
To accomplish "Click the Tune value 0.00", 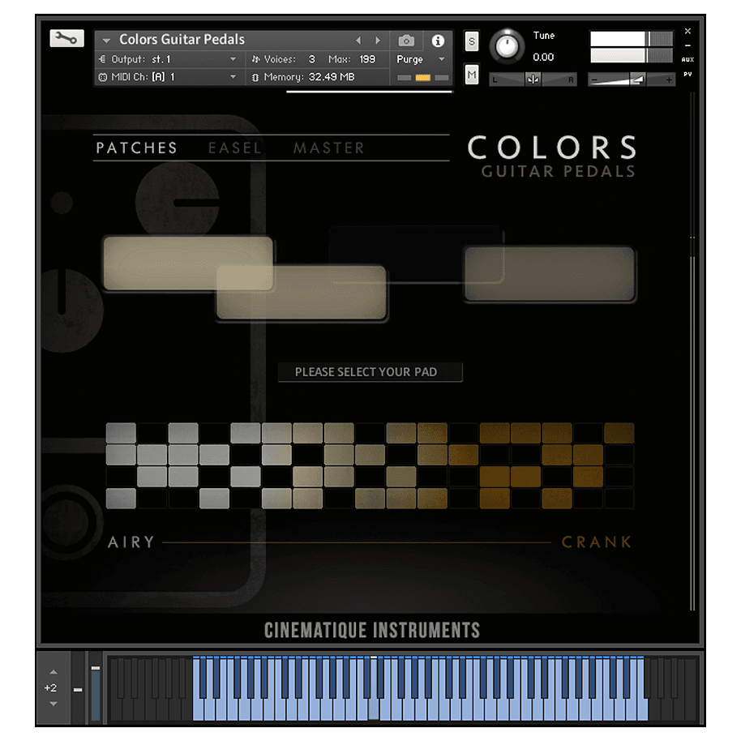I will (x=543, y=58).
